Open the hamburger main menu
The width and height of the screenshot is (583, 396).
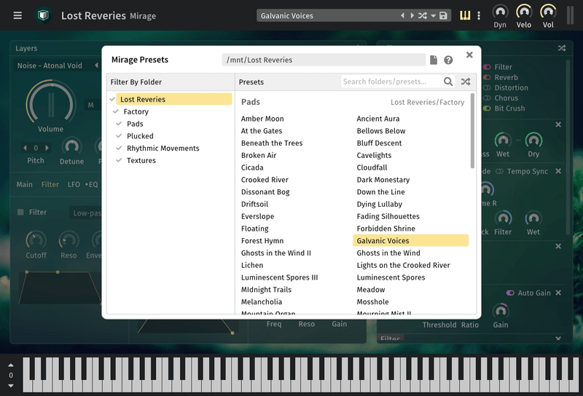click(x=17, y=15)
